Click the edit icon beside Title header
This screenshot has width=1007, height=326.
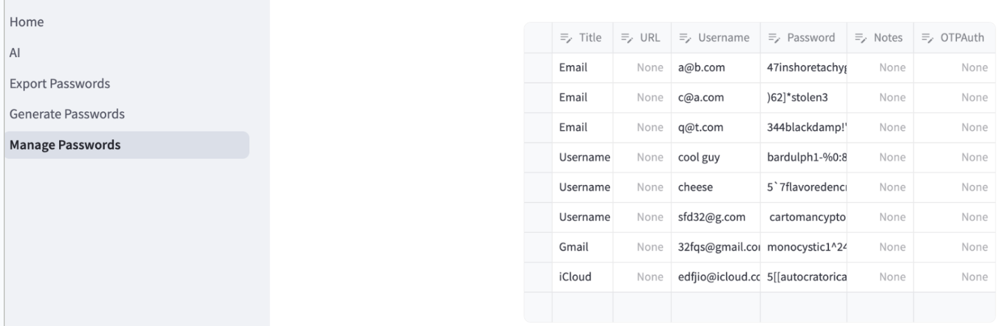(564, 38)
